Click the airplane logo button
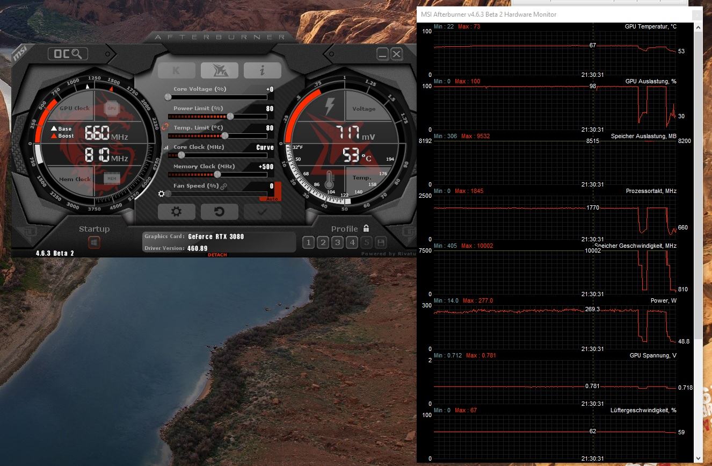This screenshot has width=712, height=466. click(x=219, y=70)
